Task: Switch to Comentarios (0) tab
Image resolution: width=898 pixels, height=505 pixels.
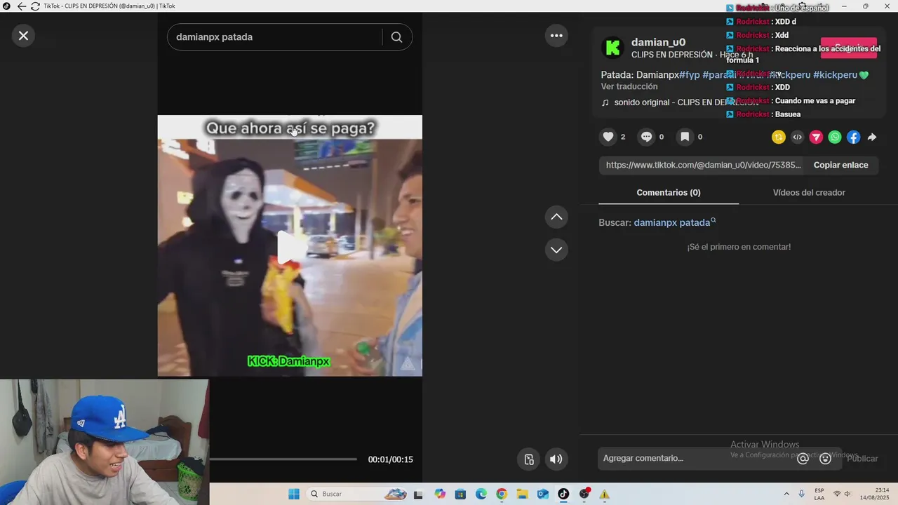Action: [669, 192]
